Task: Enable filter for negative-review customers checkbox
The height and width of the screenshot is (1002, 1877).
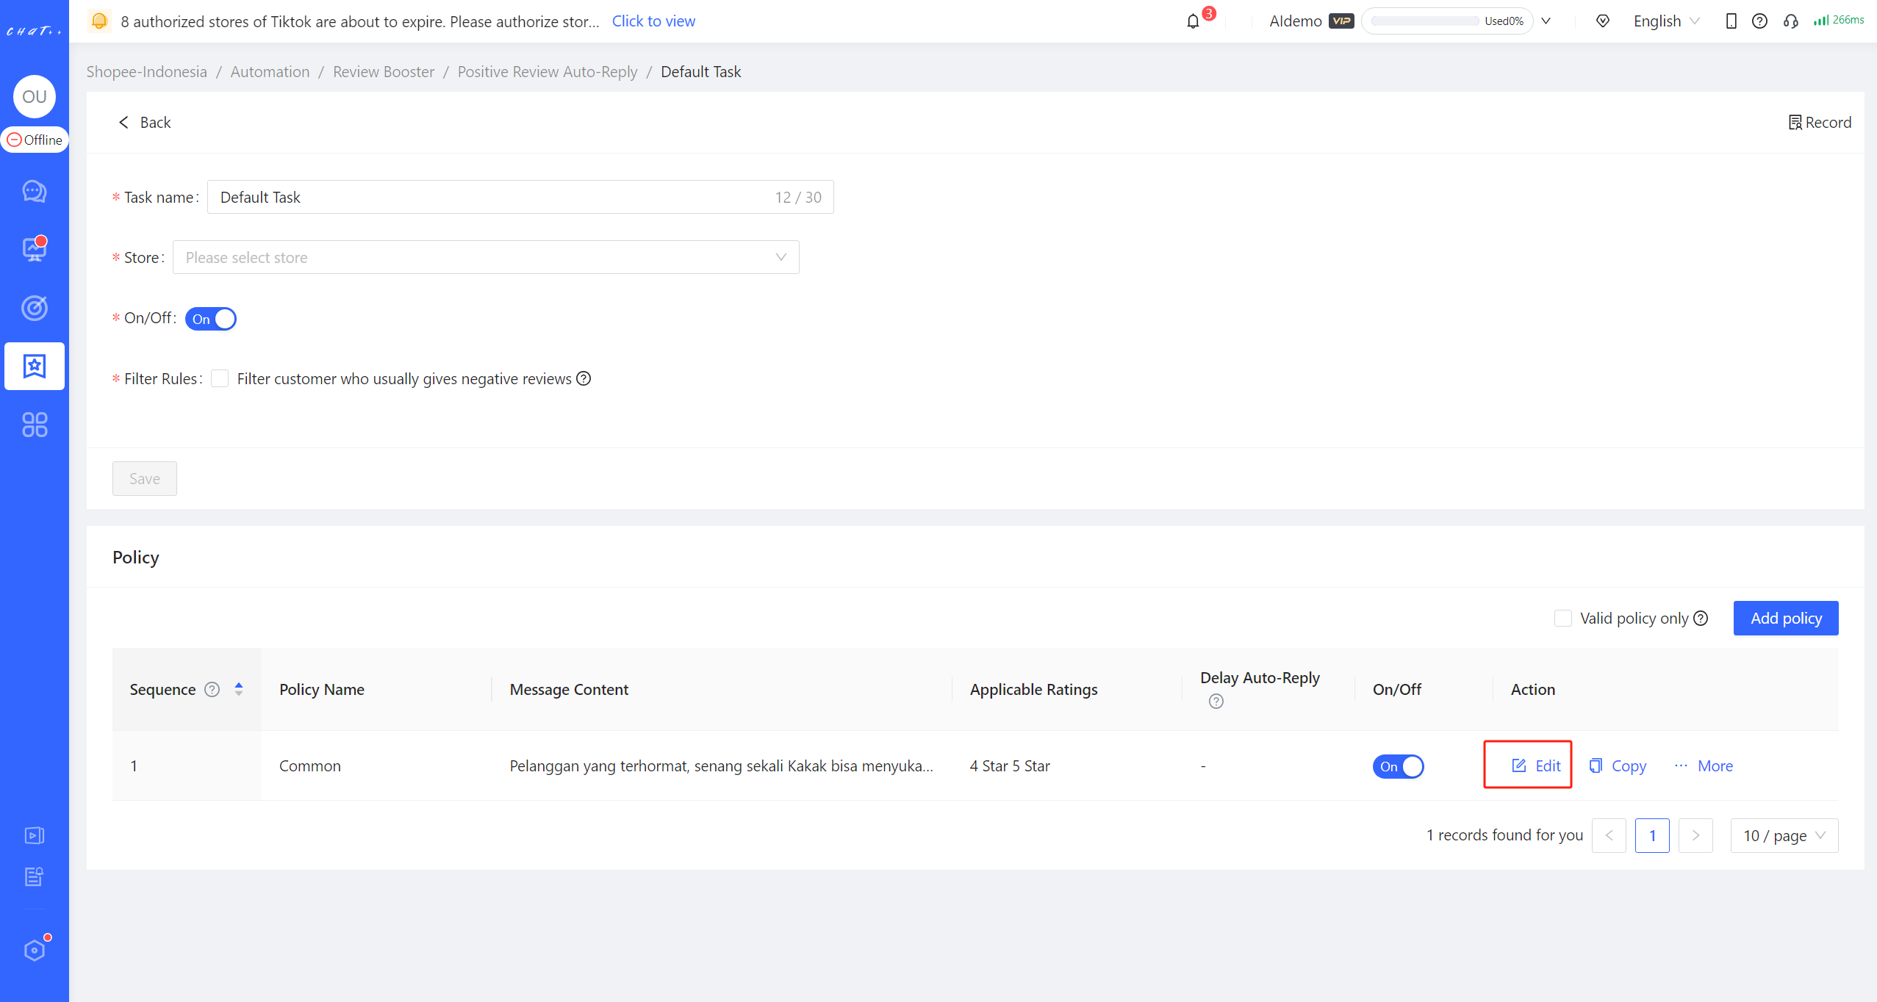Action: point(220,378)
